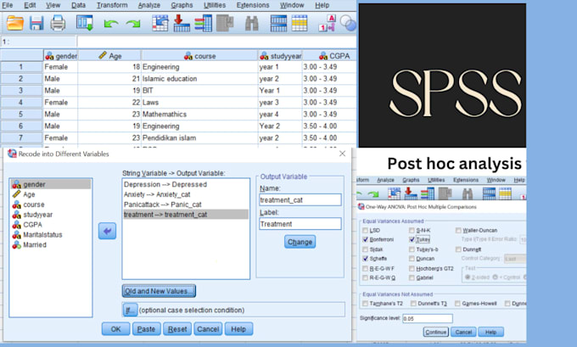Click Cancel in Post Hoc dialog
Viewport: 577px width, 347px height.
[x=463, y=332]
